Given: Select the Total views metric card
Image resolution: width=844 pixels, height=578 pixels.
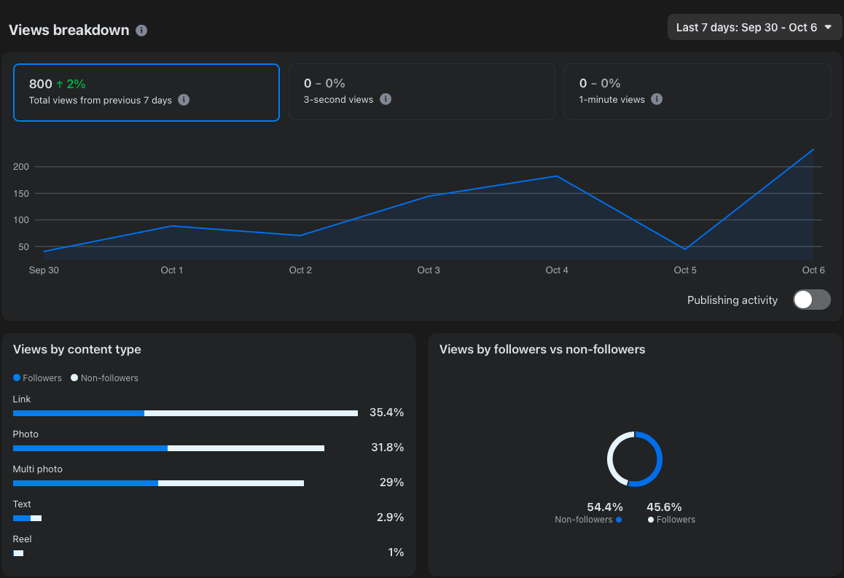Looking at the screenshot, I should [146, 92].
